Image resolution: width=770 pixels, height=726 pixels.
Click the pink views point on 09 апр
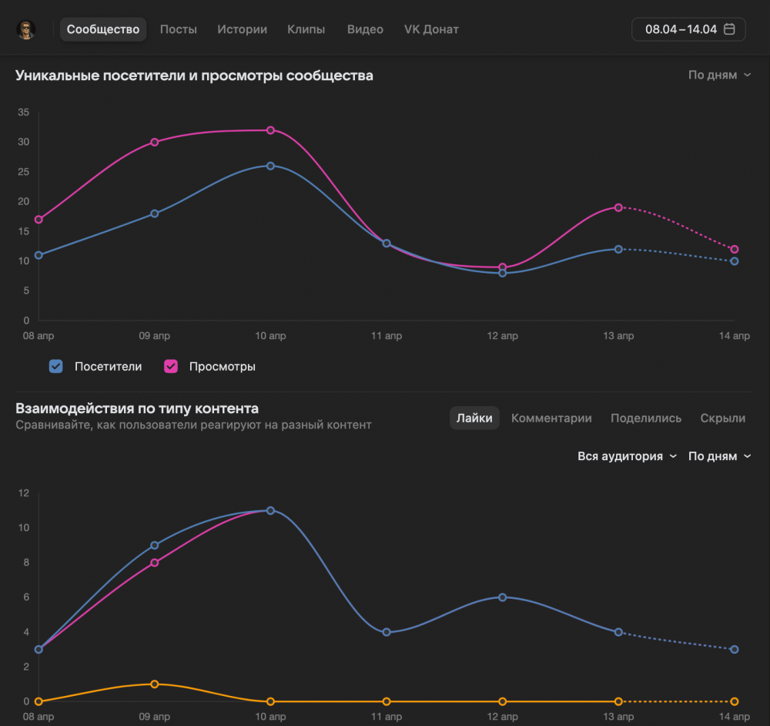coord(155,142)
